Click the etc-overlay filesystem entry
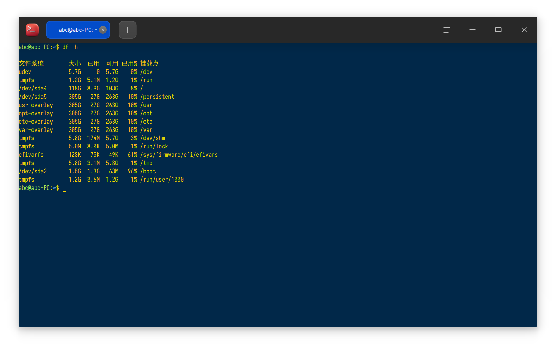Image resolution: width=556 pixels, height=348 pixels. tap(36, 122)
